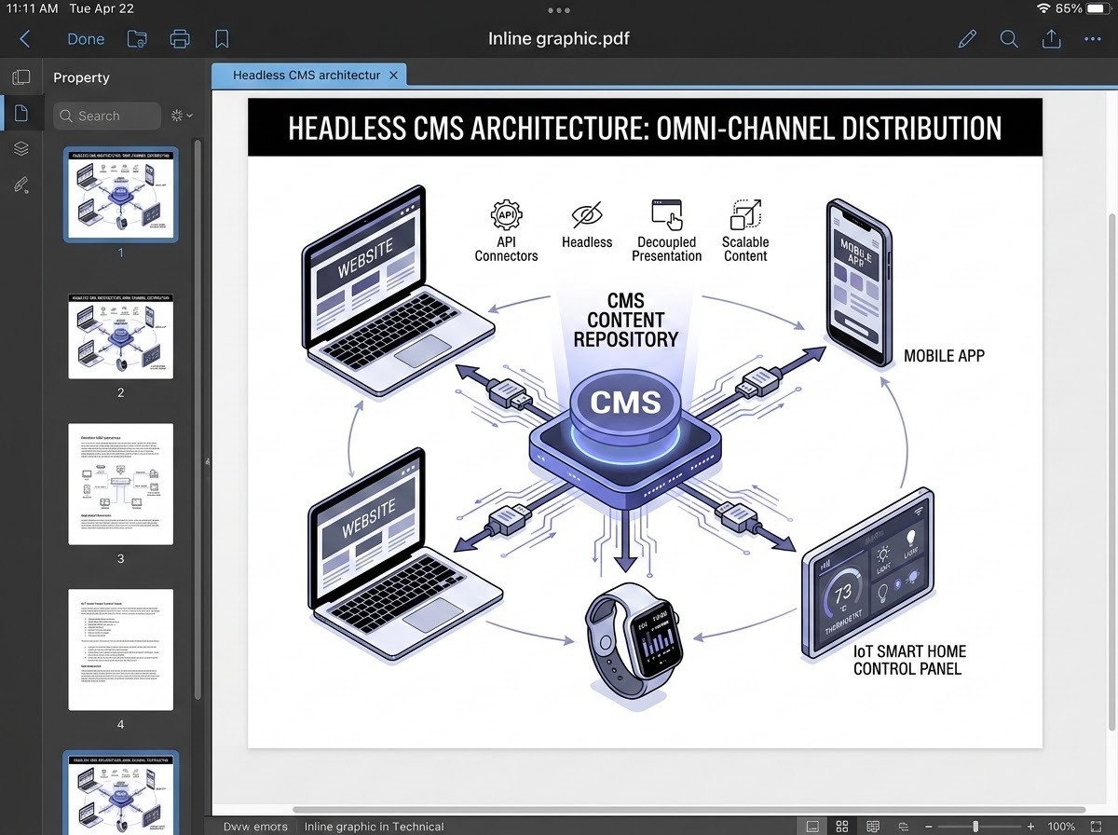The width and height of the screenshot is (1118, 835).
Task: Click the three-dot multitasking handle at top
Action: (x=559, y=10)
